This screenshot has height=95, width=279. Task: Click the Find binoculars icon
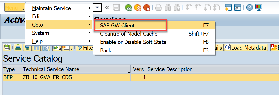168,8
